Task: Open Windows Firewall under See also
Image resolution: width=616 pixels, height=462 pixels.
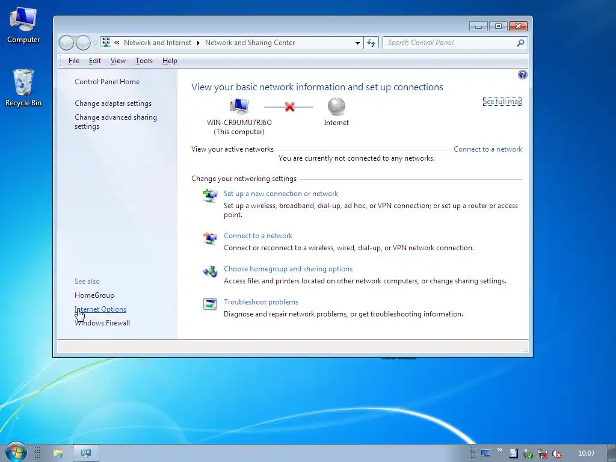Action: click(102, 323)
